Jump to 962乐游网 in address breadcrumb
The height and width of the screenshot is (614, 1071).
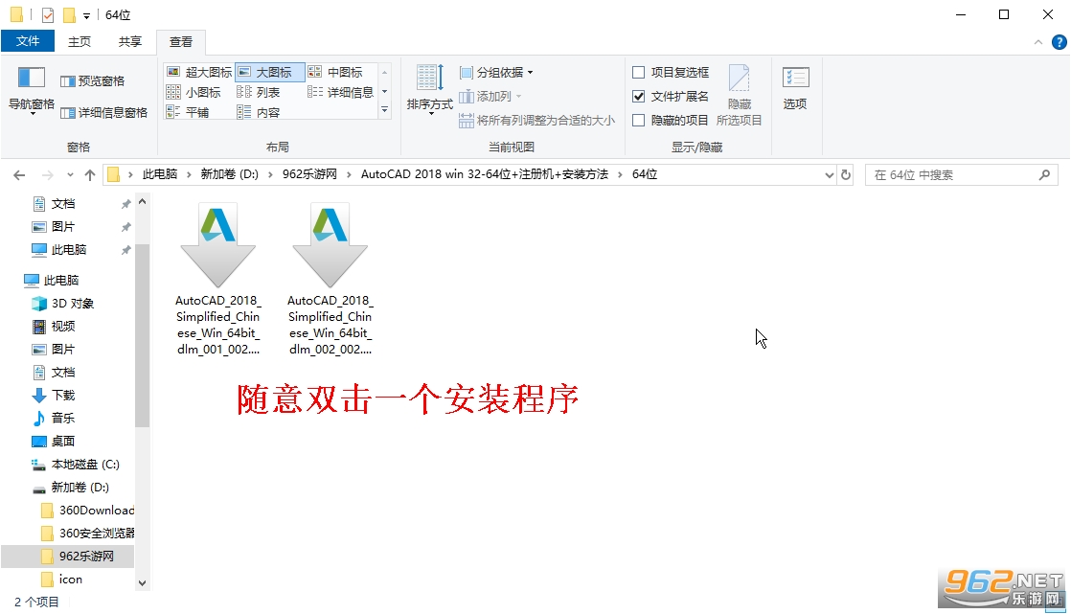(x=309, y=174)
